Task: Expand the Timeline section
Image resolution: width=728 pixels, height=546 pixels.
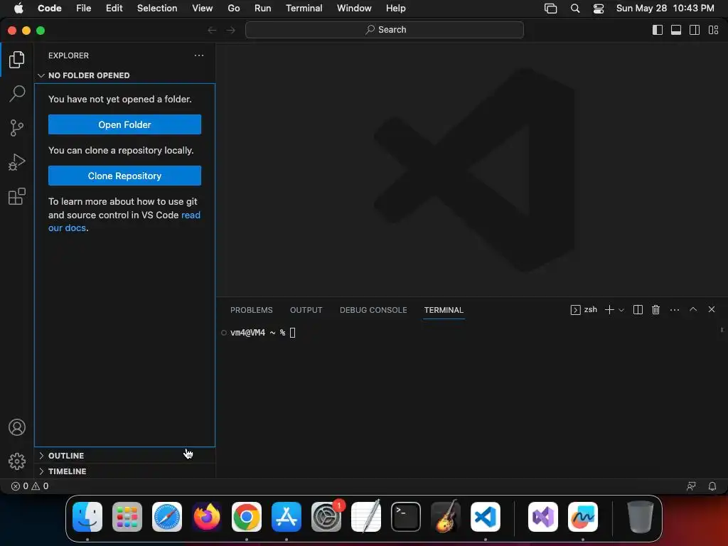Action: (124, 471)
